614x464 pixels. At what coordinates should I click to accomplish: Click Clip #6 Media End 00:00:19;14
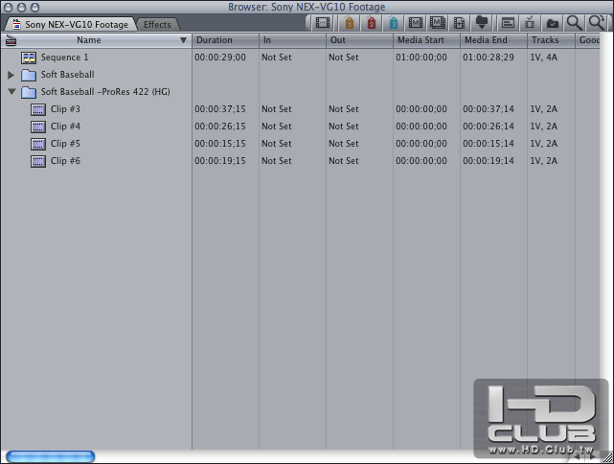[488, 161]
